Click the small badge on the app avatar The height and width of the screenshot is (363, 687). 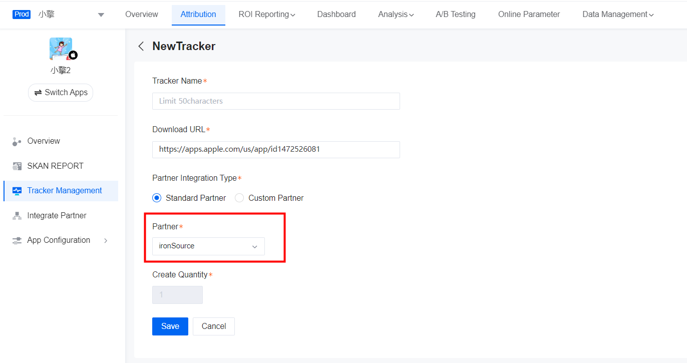[x=73, y=56]
